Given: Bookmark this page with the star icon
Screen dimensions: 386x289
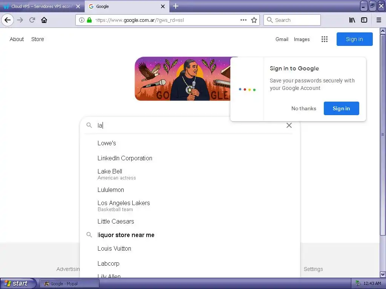Looking at the screenshot, I should click(254, 20).
